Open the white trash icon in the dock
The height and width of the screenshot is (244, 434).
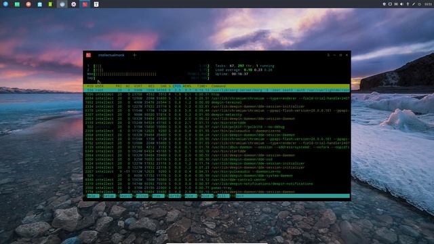coord(96,4)
